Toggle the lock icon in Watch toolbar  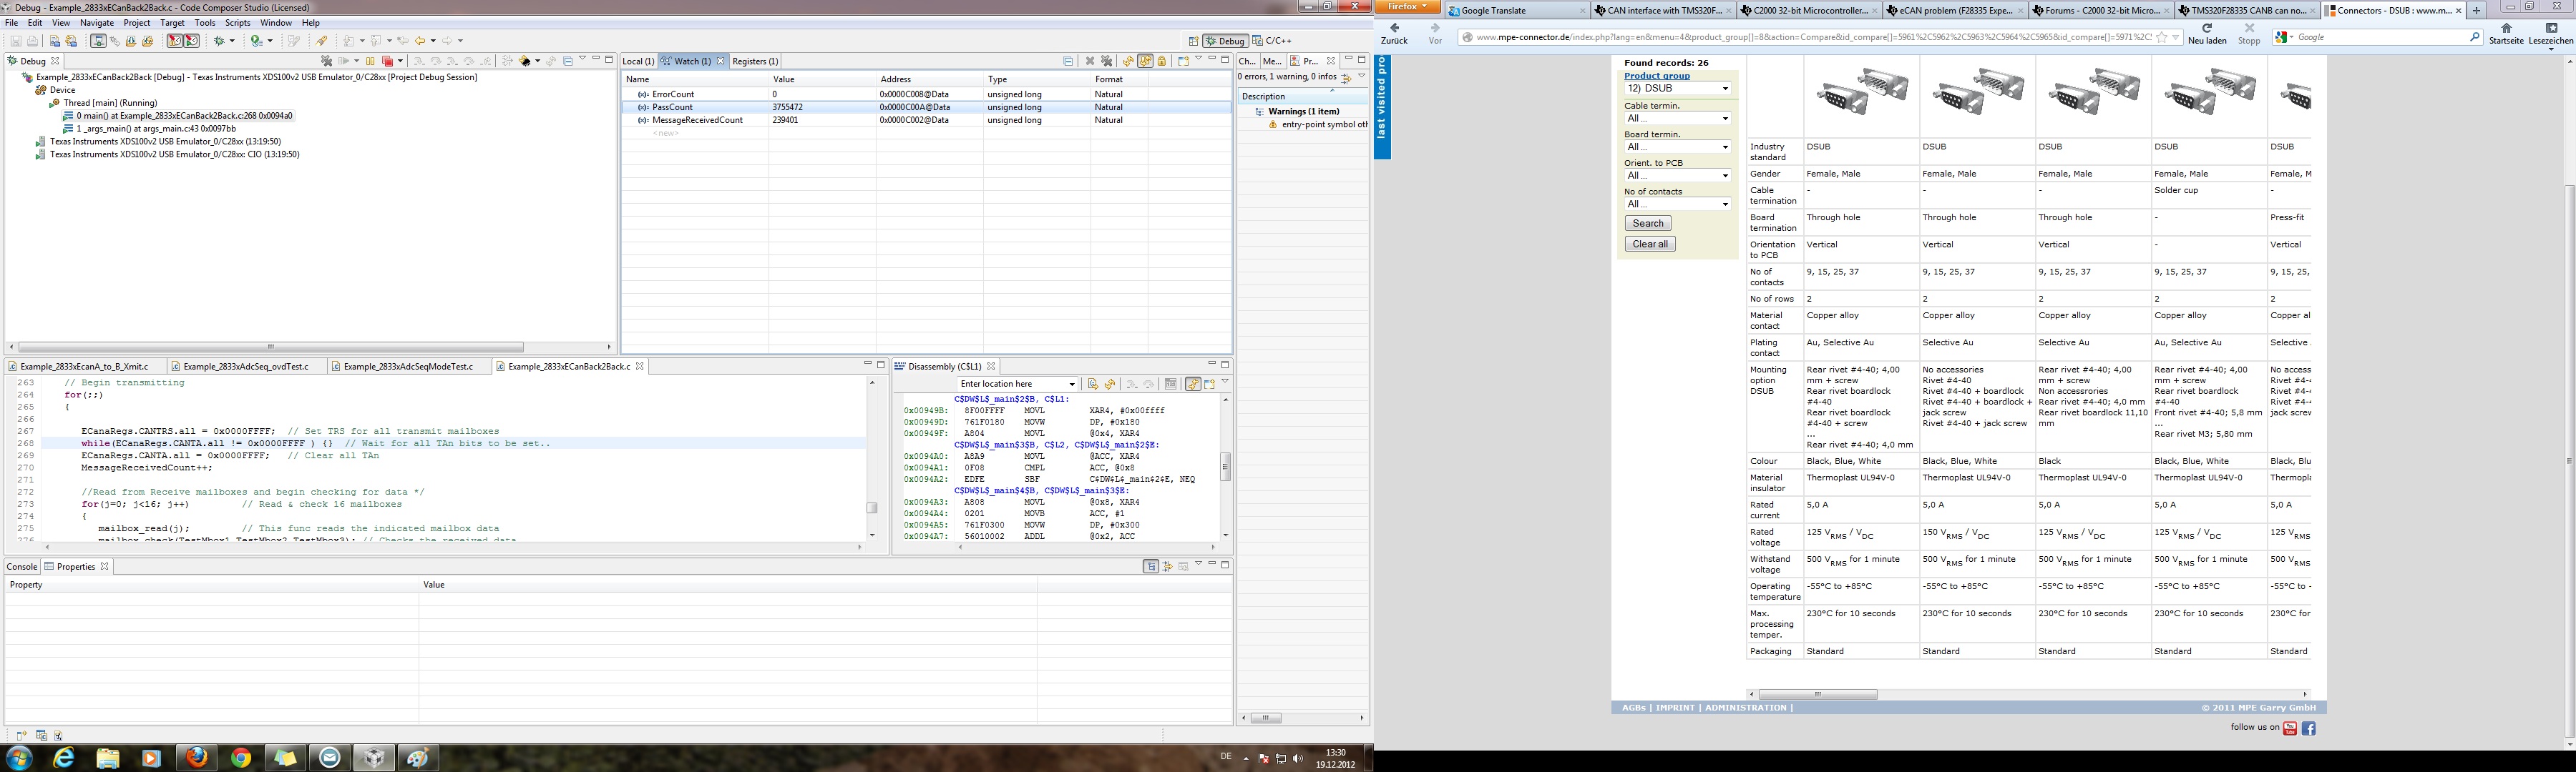[1162, 62]
